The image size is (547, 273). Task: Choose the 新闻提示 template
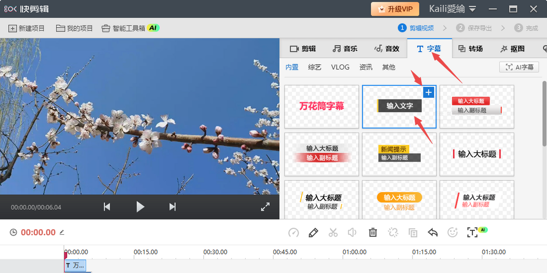click(x=399, y=154)
